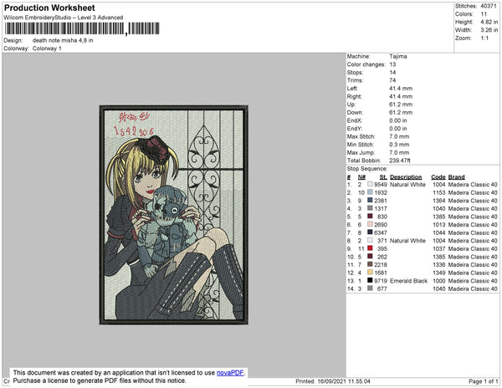The width and height of the screenshot is (502, 388).
Task: Select the Height value '4.82 in'
Action: (x=489, y=22)
